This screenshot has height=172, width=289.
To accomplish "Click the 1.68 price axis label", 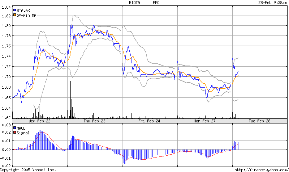I will [6, 87].
